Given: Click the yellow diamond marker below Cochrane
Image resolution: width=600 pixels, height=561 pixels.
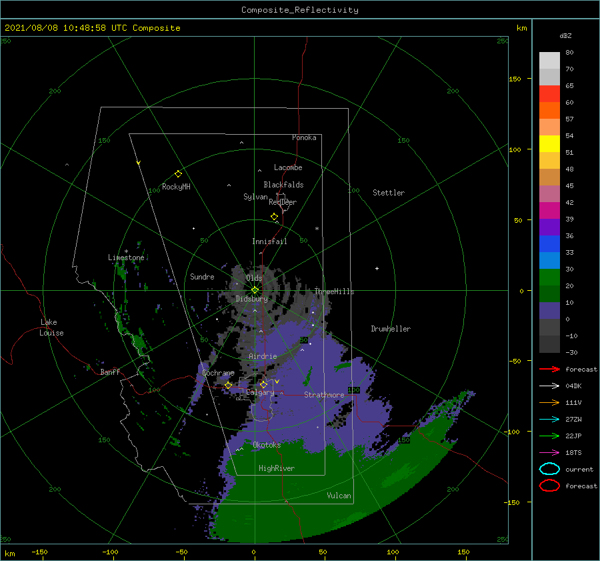Looking at the screenshot, I should tap(229, 386).
